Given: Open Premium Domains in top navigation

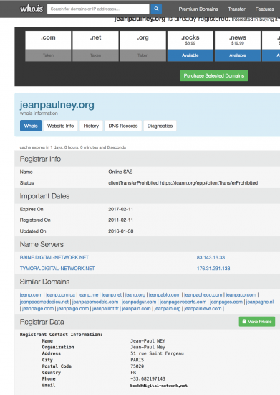Looking at the screenshot, I should 198,9.
